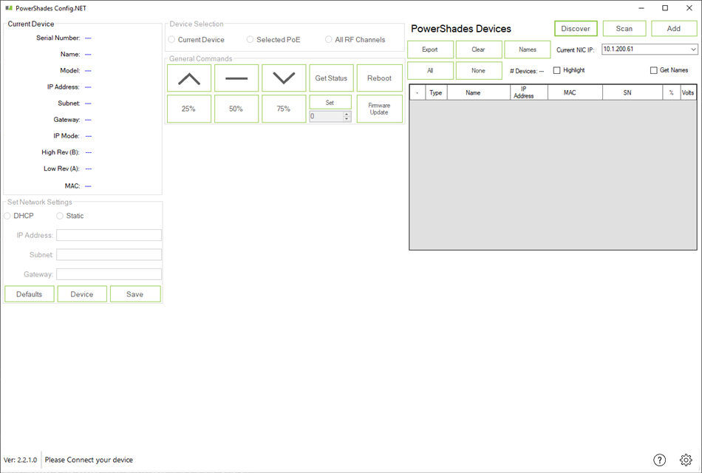Click the 'Low Rev (A):' label
The image size is (702, 473).
click(x=61, y=169)
